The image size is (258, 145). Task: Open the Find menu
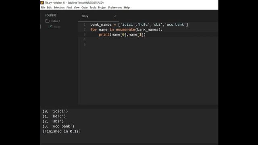[x=69, y=8]
